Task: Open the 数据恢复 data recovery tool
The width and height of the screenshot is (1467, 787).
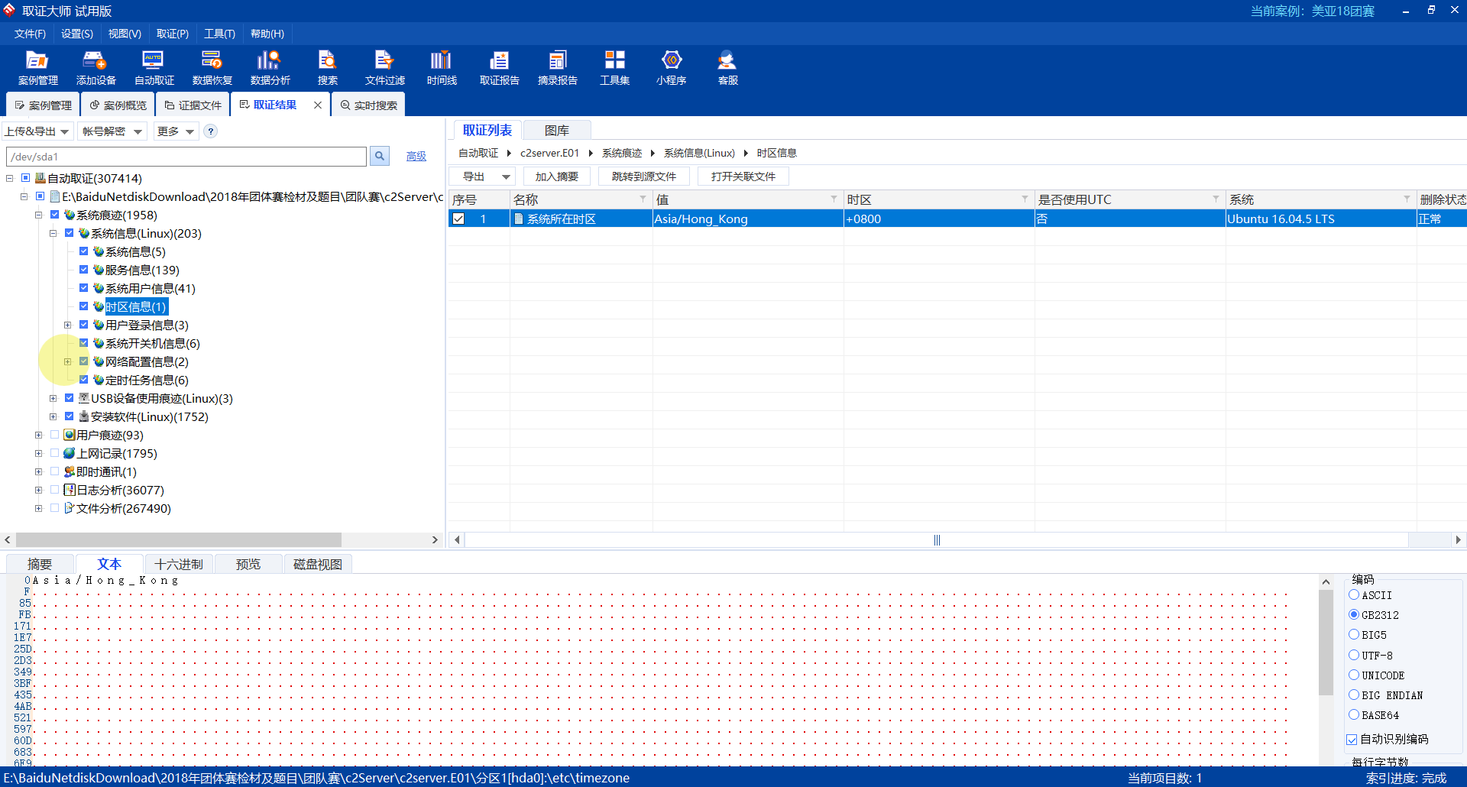Action: point(212,67)
